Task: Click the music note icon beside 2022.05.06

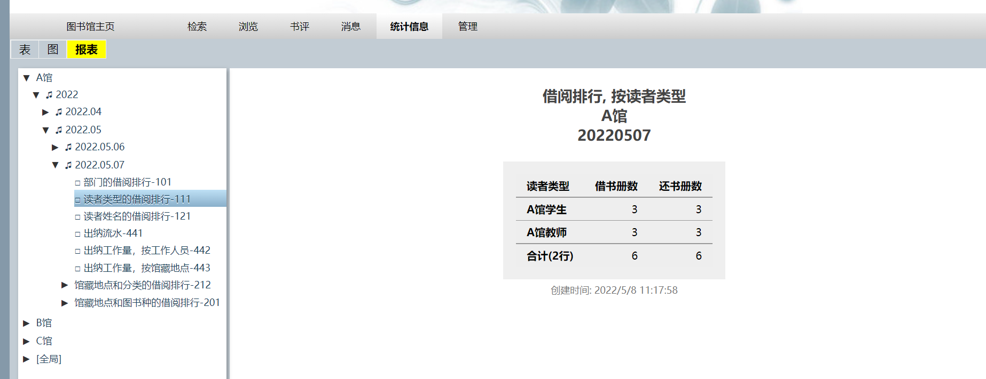Action: coord(68,147)
